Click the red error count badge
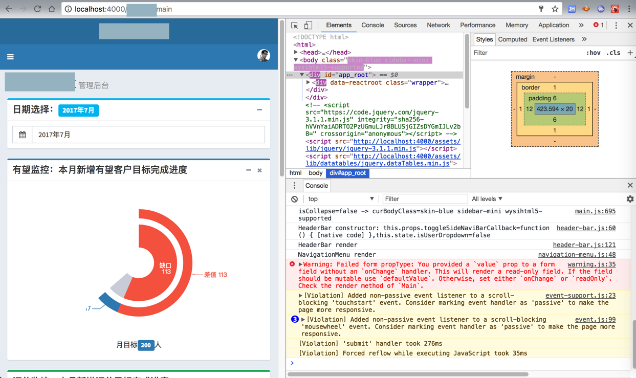Image resolution: width=636 pixels, height=378 pixels. click(599, 25)
